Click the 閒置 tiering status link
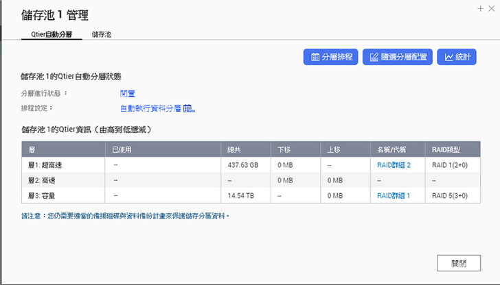 (128, 93)
